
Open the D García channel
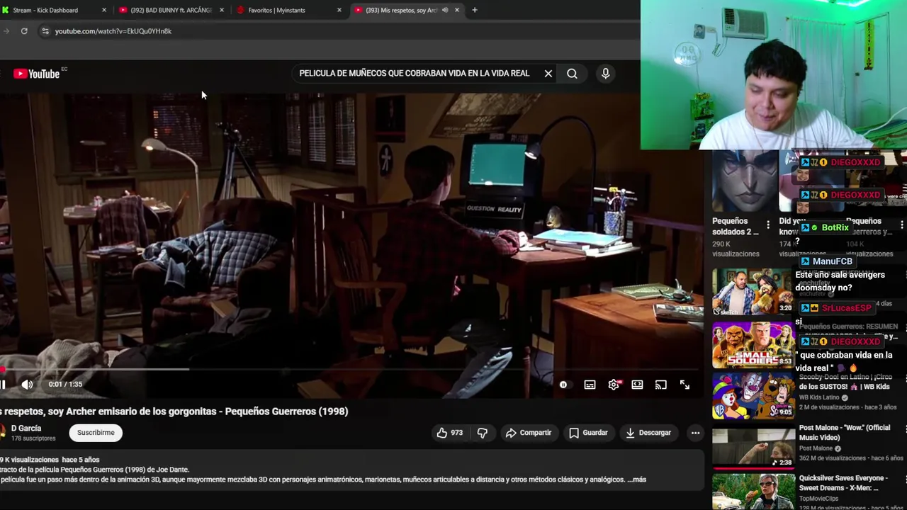26,429
